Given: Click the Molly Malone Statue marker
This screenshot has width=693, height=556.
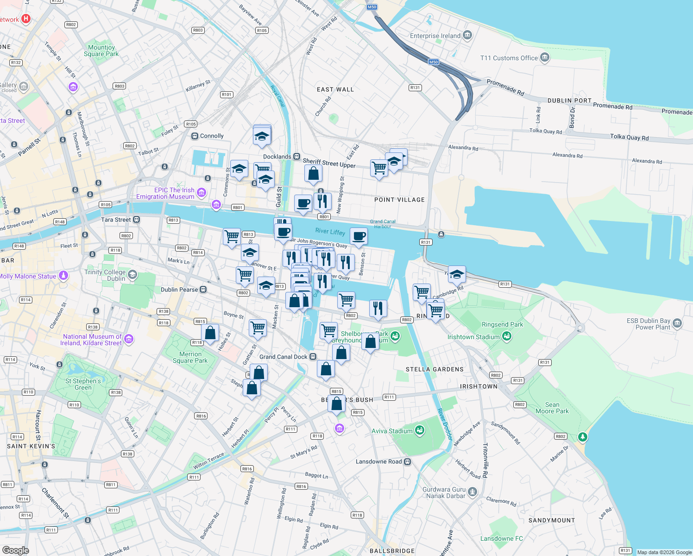Looking at the screenshot, I should click(x=63, y=276).
